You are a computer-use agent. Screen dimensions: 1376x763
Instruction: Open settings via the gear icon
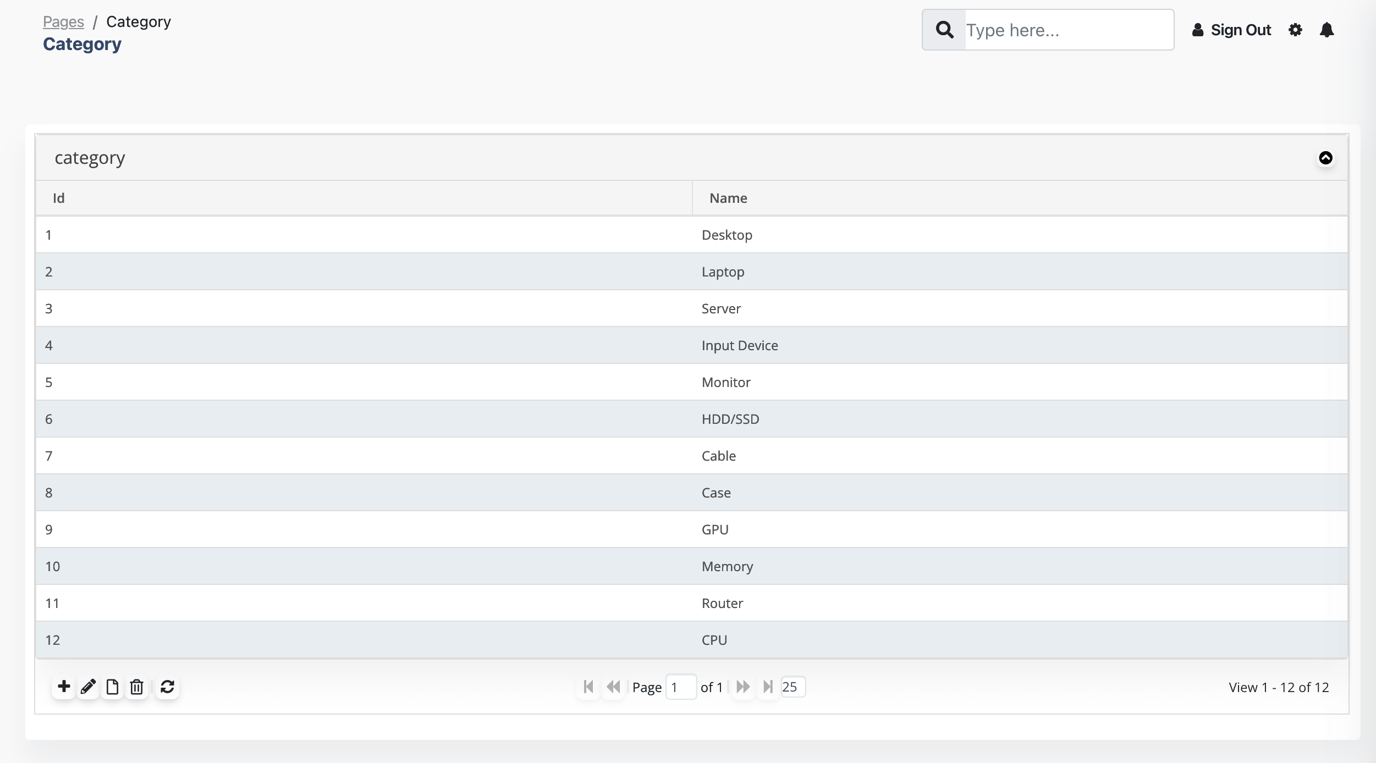click(1296, 30)
